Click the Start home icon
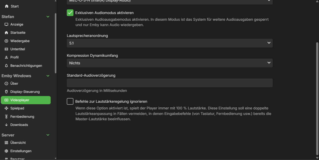319x160 pixels. tap(7, 6)
